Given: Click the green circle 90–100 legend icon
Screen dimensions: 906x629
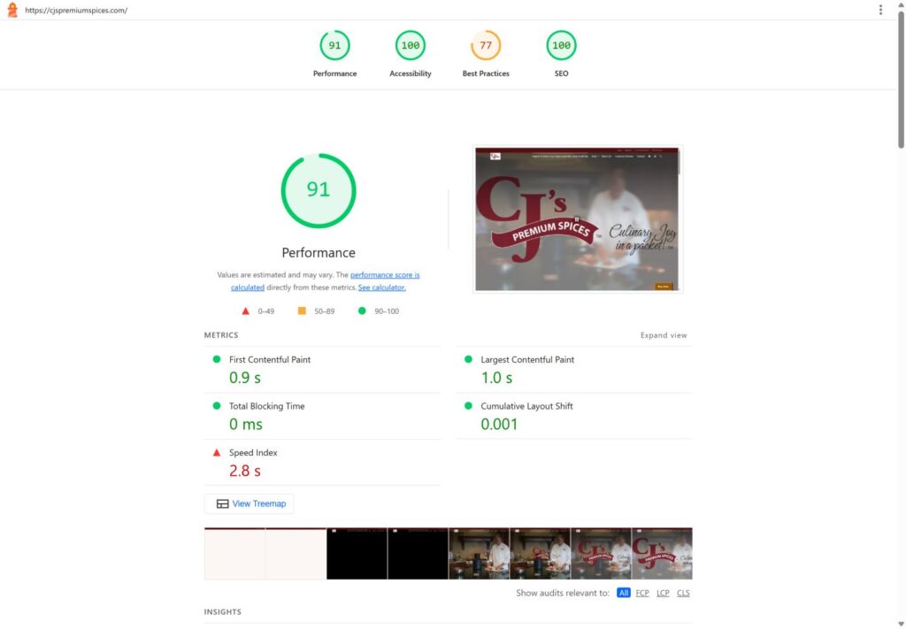Looking at the screenshot, I should 362,311.
